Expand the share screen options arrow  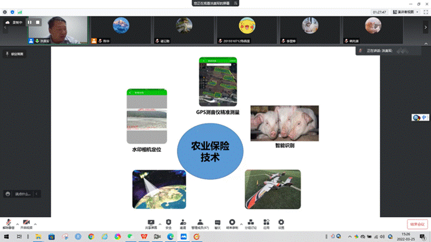[159, 224]
